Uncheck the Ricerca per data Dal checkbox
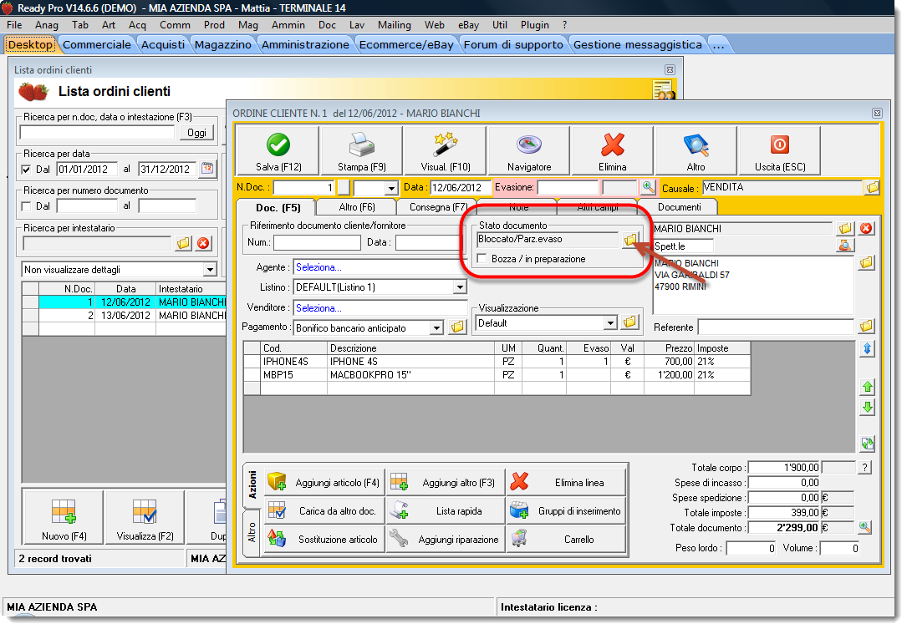 pyautogui.click(x=26, y=170)
